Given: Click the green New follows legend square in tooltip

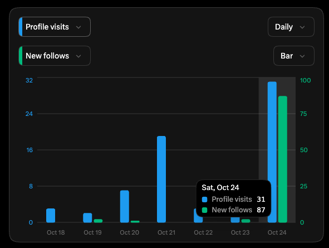Looking at the screenshot, I should pos(204,210).
